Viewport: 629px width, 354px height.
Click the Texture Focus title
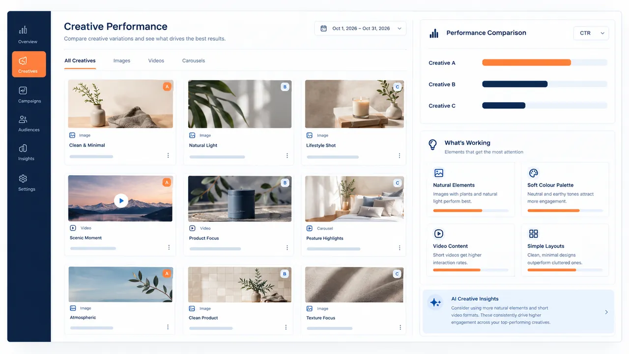point(321,318)
